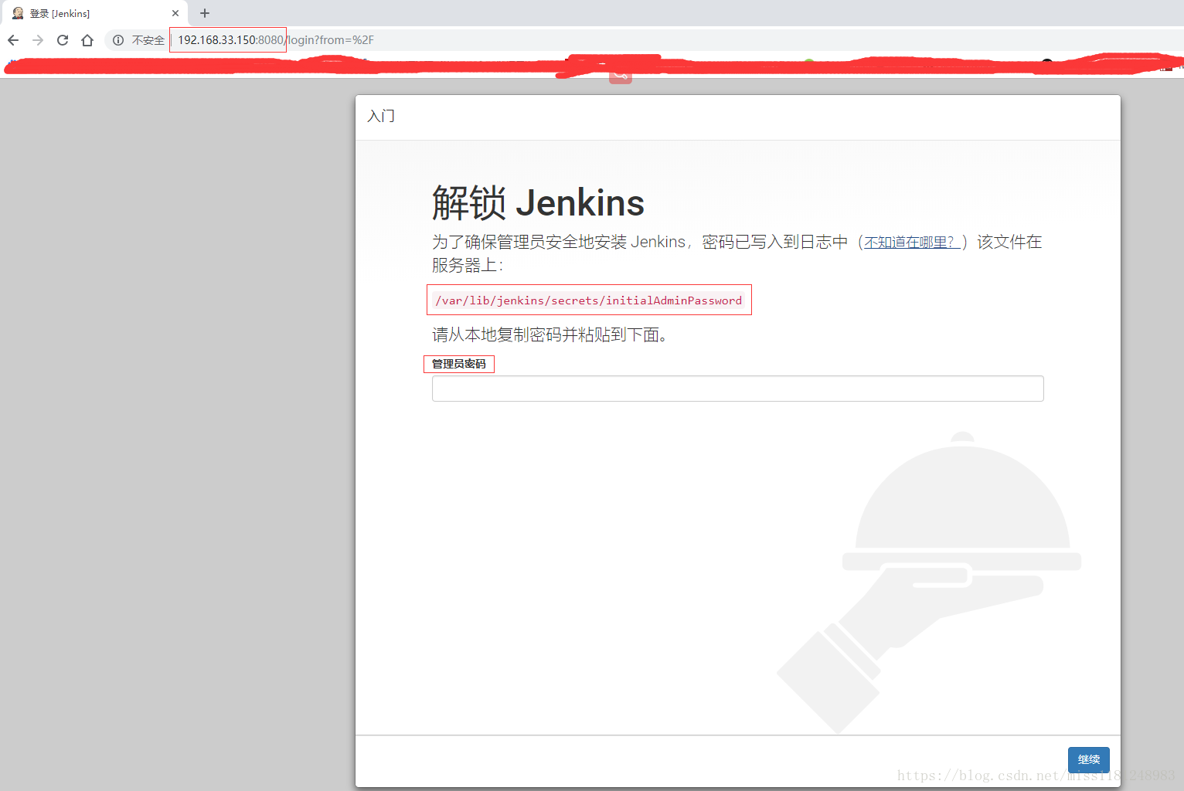The height and width of the screenshot is (791, 1184).
Task: Click the 请从本地复制密码并粘贴到下面 instruction text
Action: coord(549,334)
